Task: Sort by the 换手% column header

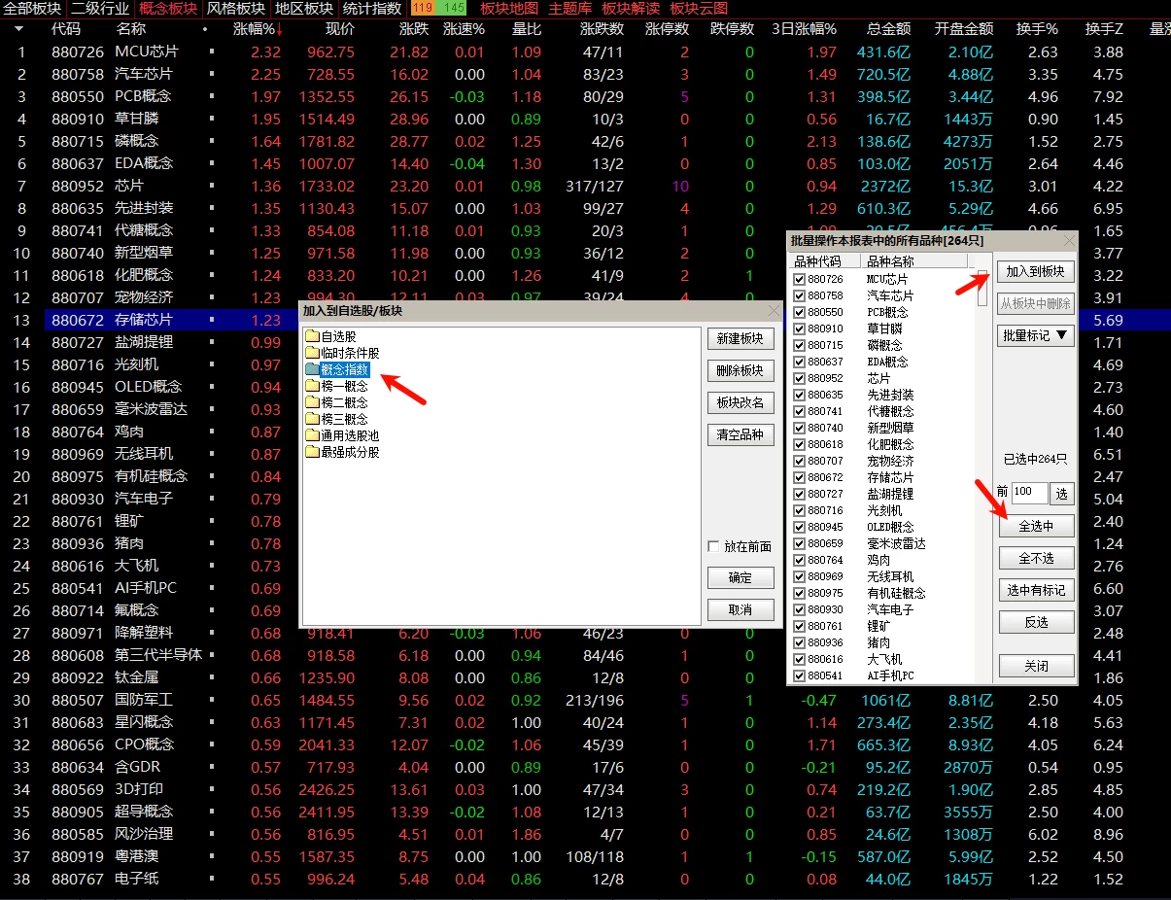Action: coord(1036,29)
